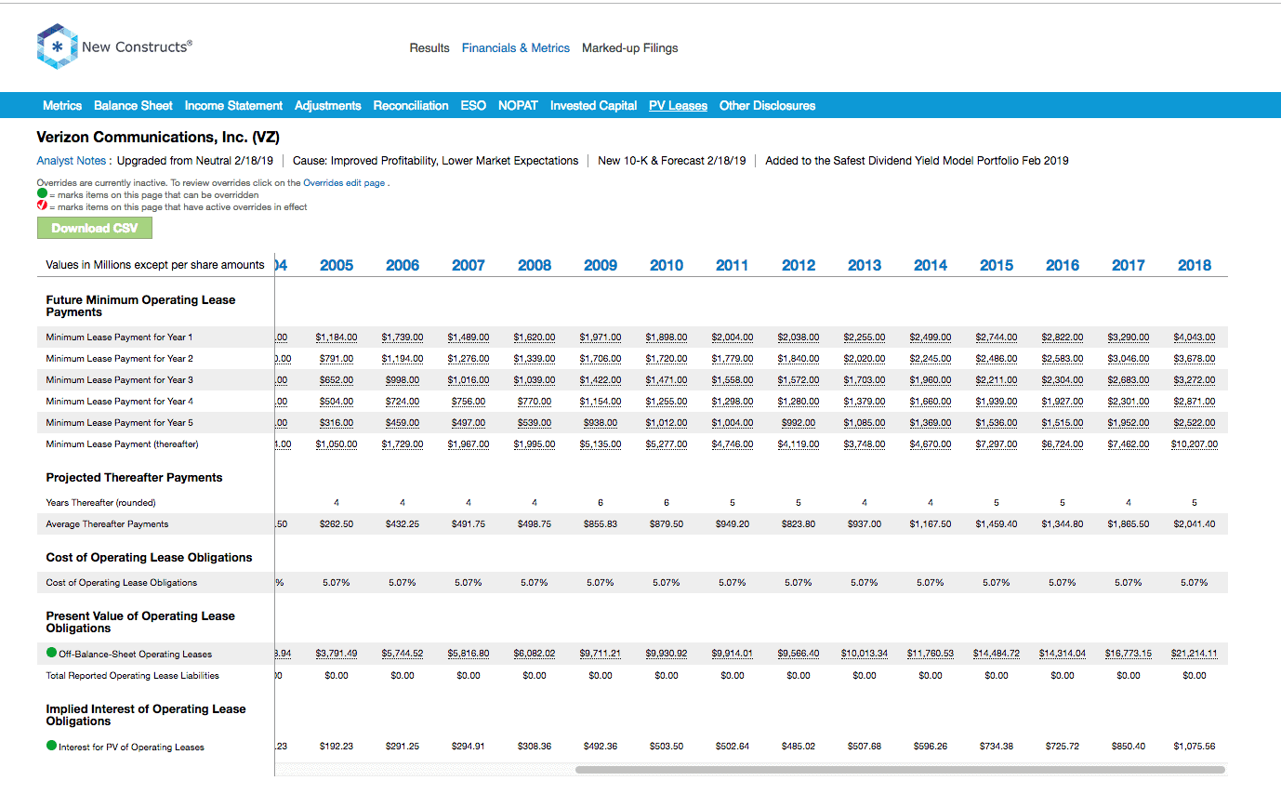The height and width of the screenshot is (794, 1281).
Task: Switch to the Balance Sheet tab
Action: coord(133,106)
